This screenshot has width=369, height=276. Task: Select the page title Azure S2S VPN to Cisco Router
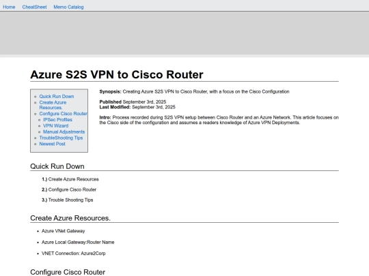pyautogui.click(x=117, y=75)
